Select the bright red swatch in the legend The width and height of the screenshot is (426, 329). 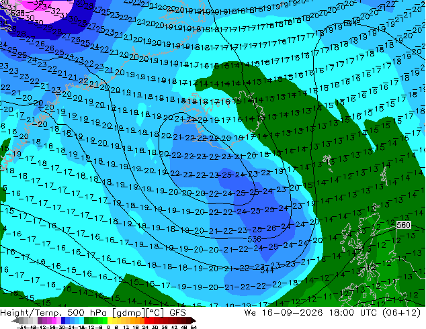[147, 320]
